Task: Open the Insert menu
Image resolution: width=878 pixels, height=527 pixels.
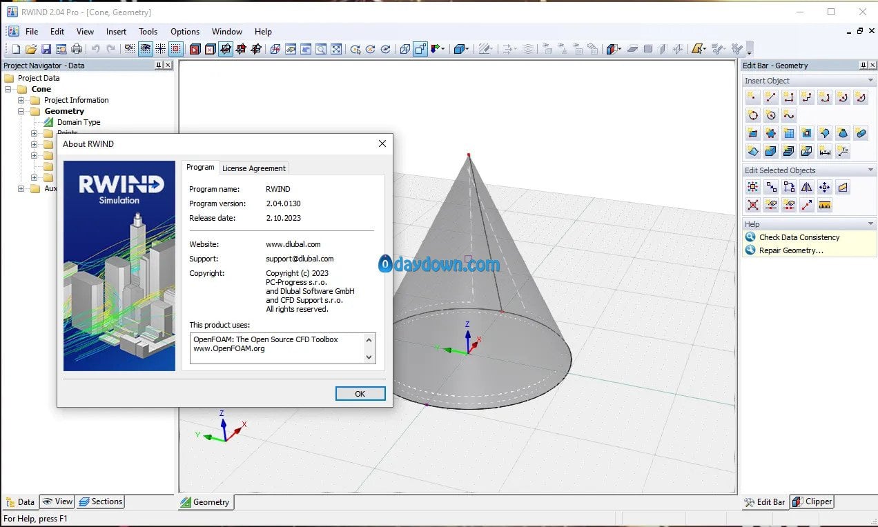Action: click(x=116, y=31)
